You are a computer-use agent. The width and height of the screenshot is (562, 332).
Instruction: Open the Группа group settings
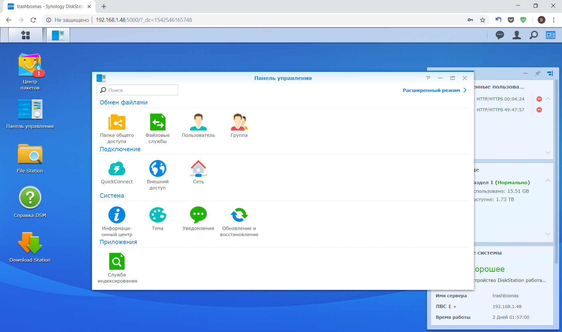(x=239, y=125)
